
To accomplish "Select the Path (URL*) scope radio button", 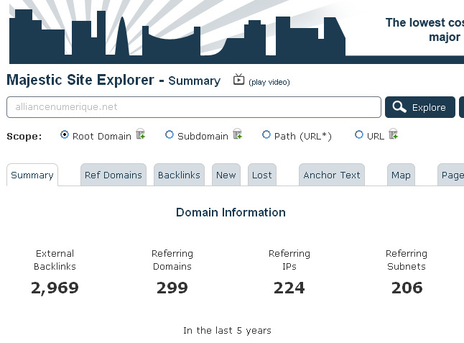I will [x=266, y=135].
